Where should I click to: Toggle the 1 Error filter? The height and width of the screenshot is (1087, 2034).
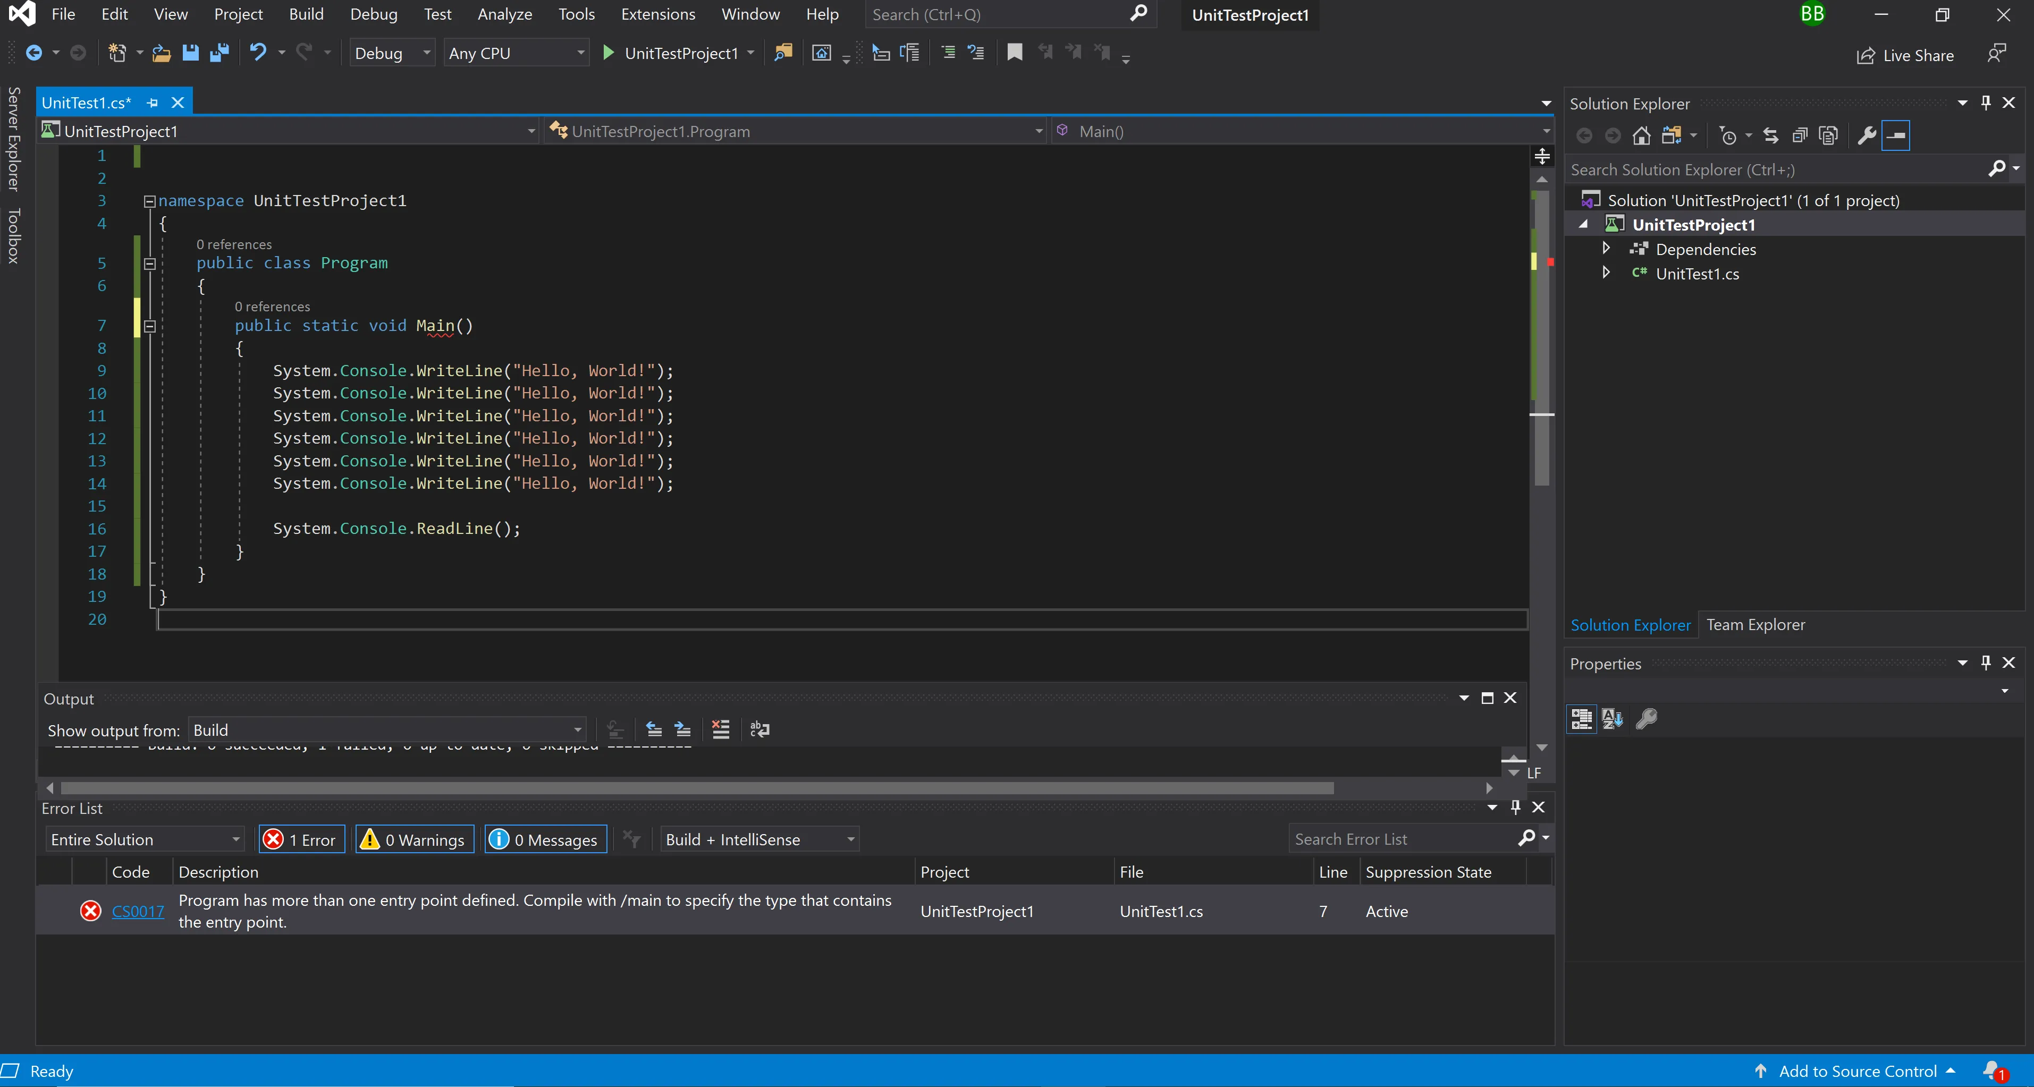coord(301,839)
